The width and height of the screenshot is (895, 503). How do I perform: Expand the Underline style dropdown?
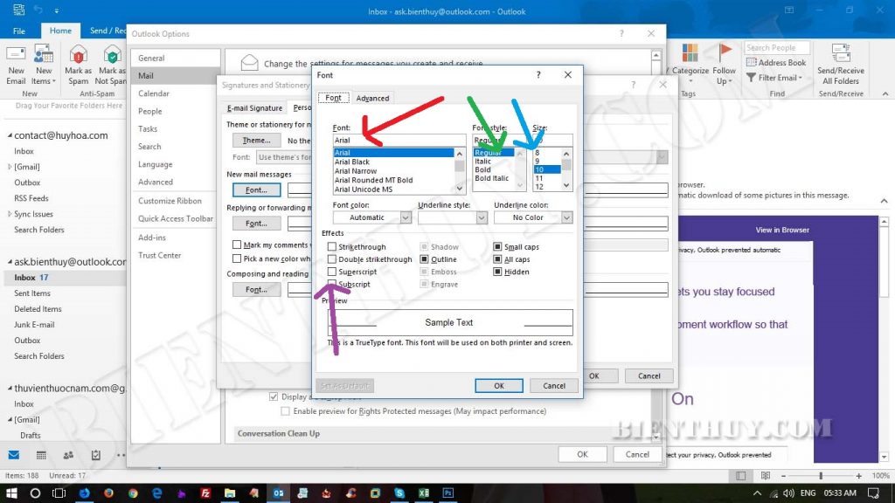click(453, 217)
